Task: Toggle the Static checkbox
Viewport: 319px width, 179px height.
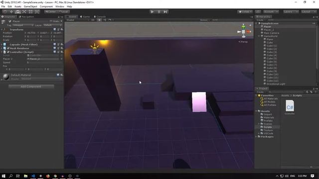Action: tap(51, 21)
